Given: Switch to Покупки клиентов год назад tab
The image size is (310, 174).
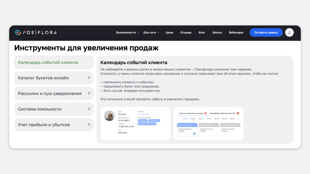Looking at the screenshot, I should click(191, 113).
